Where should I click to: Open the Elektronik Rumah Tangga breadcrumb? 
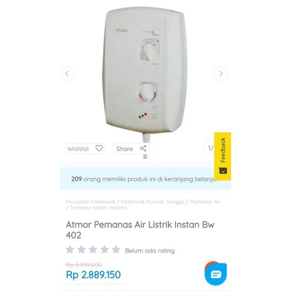tap(153, 201)
